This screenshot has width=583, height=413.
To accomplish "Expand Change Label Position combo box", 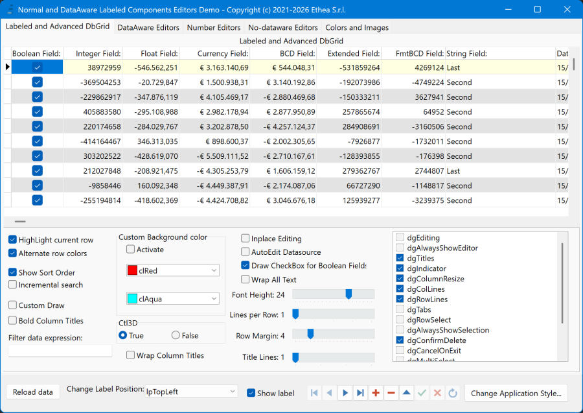I will [x=191, y=392].
